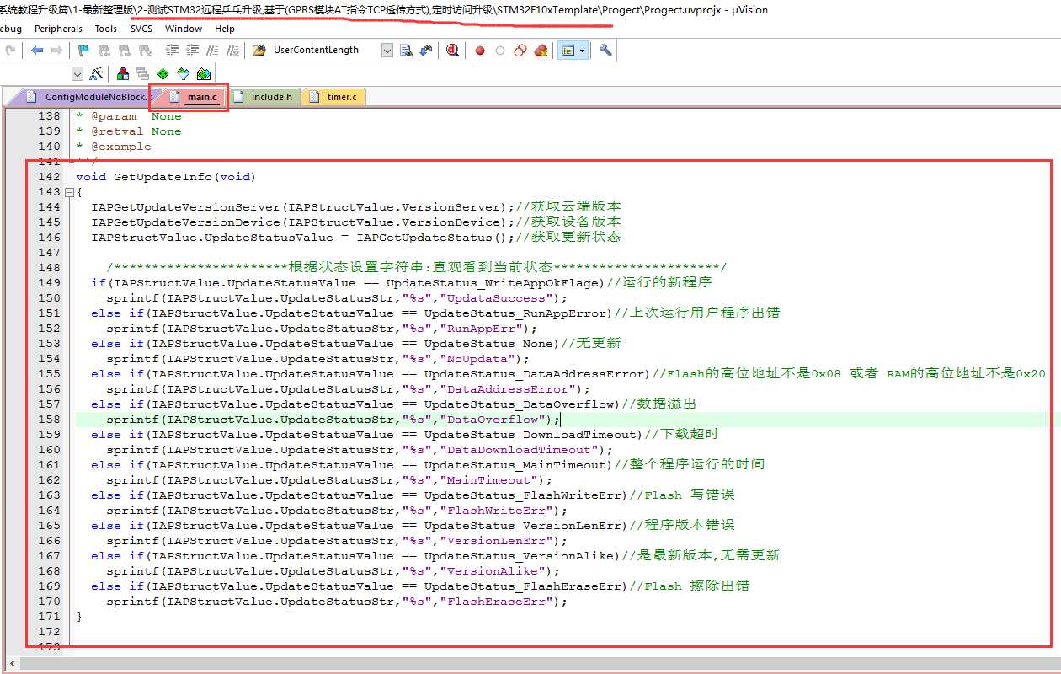Click the Redo toolbar icon

click(10, 51)
